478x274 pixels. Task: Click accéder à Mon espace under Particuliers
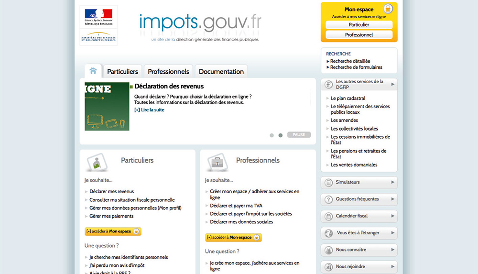113,231
